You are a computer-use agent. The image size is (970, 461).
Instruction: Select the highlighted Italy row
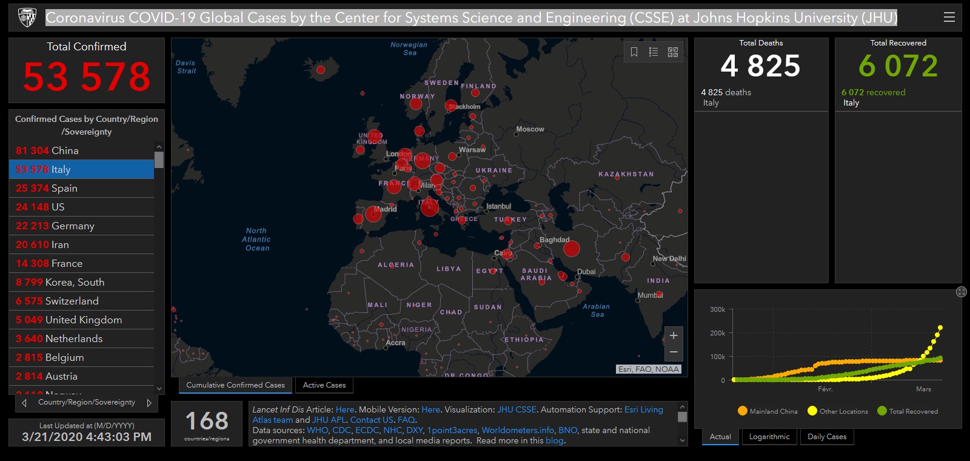82,169
